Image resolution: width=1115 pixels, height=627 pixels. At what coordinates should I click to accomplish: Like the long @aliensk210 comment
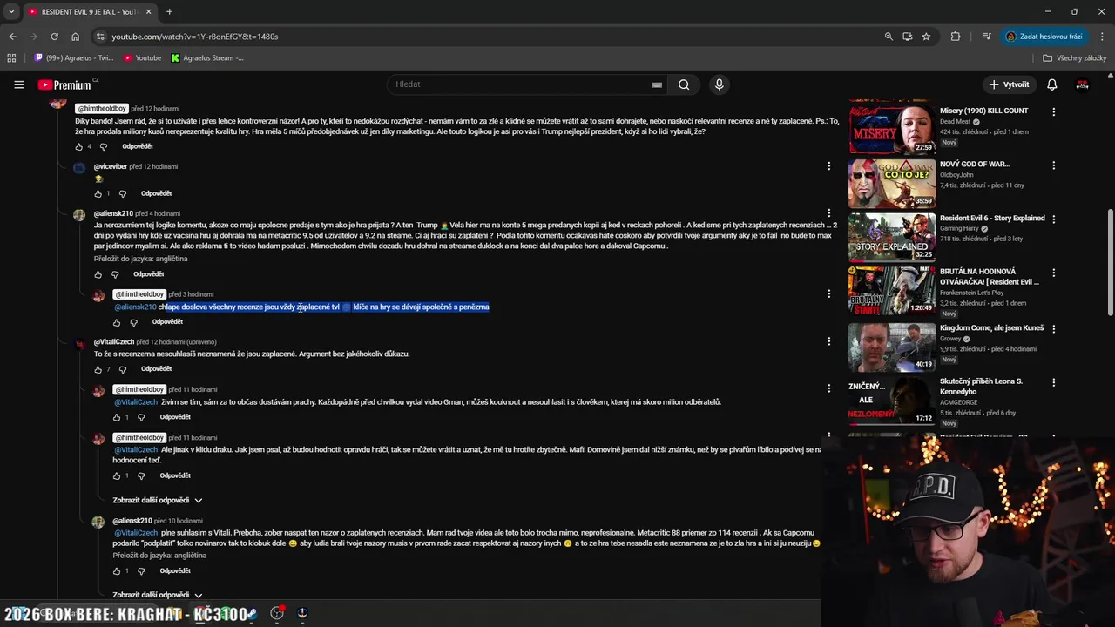(98, 274)
